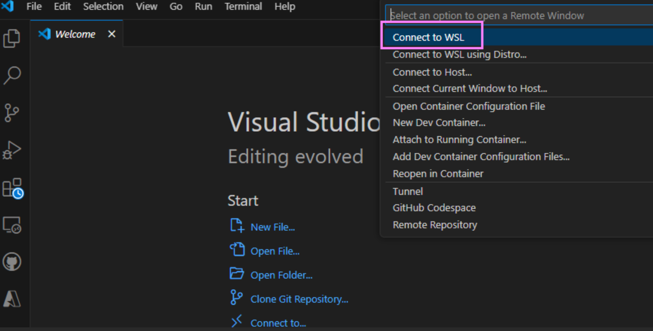This screenshot has width=653, height=331.
Task: Choose GitHub Codespace option
Action: [x=434, y=208]
